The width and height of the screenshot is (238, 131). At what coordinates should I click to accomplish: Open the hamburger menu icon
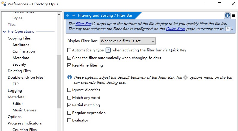coord(234,15)
